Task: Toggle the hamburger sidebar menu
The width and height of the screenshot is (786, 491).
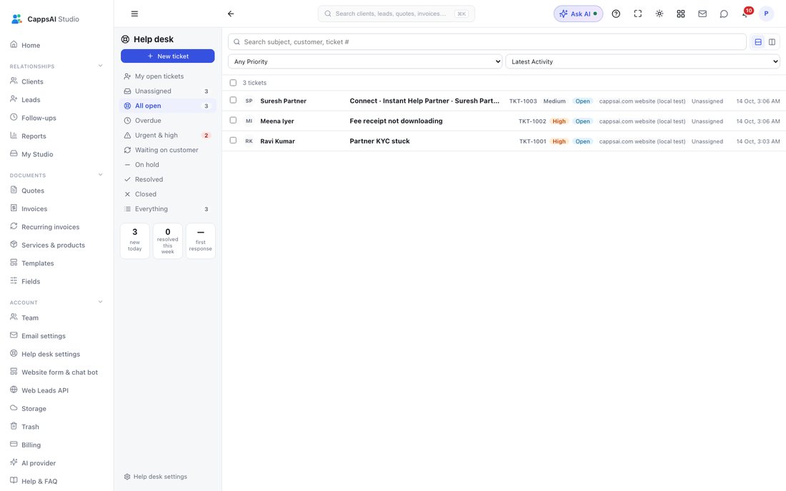Action: tap(134, 14)
